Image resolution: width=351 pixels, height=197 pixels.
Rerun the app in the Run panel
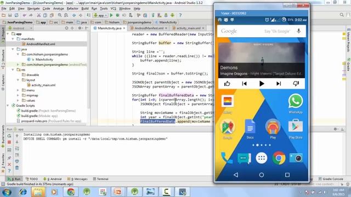tap(9, 136)
